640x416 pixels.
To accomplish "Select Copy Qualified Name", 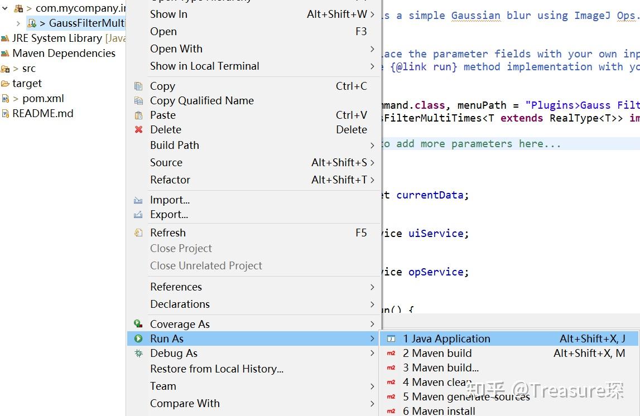I will pyautogui.click(x=201, y=100).
